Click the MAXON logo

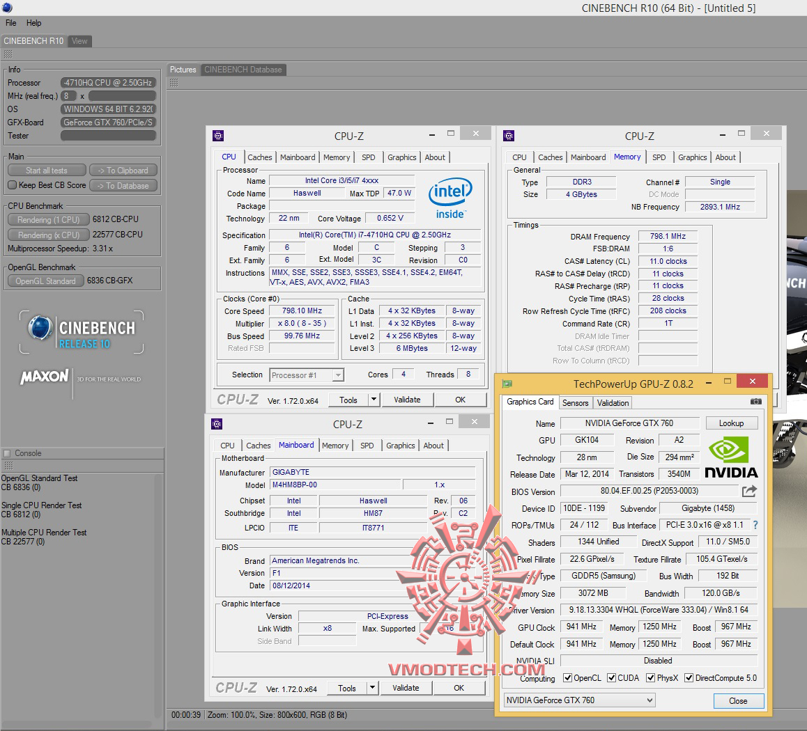[45, 377]
